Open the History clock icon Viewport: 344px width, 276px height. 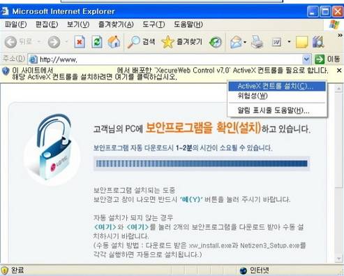(x=216, y=42)
